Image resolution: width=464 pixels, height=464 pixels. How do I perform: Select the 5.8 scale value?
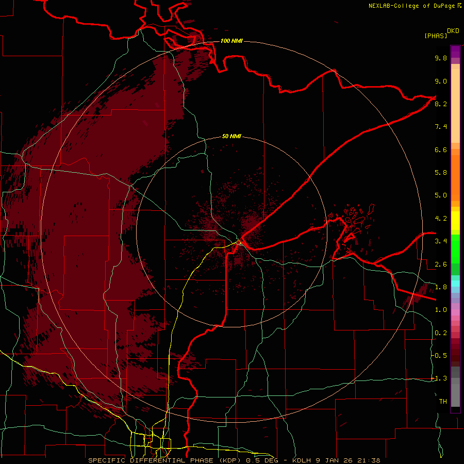coord(441,173)
